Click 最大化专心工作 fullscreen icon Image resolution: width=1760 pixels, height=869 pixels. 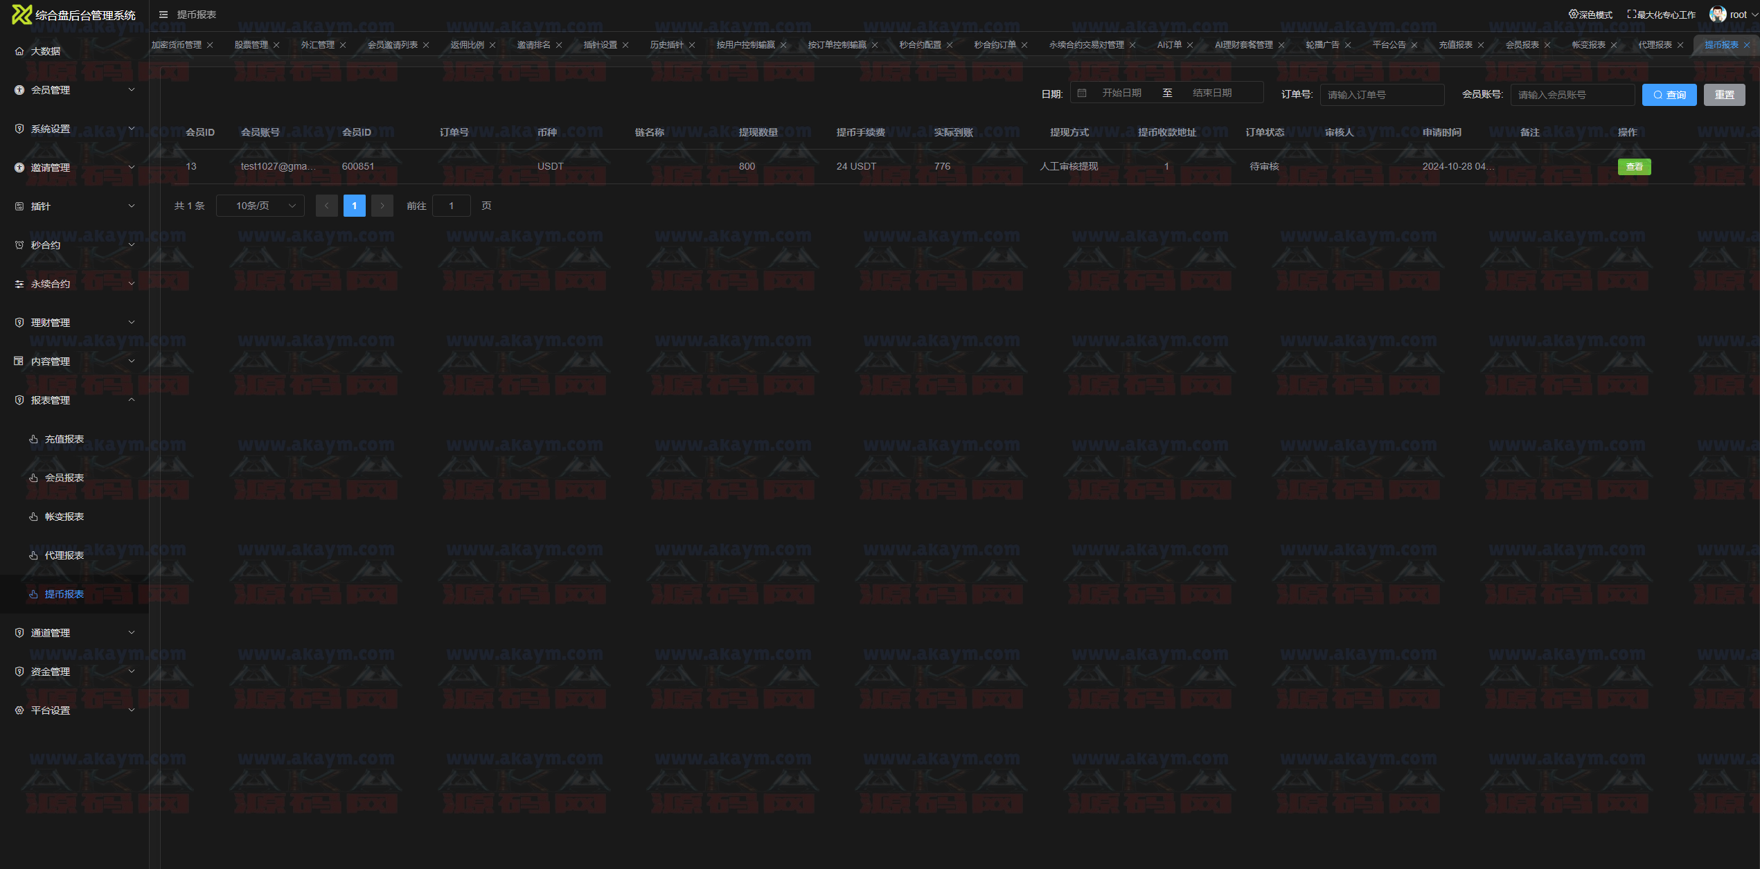(x=1632, y=15)
